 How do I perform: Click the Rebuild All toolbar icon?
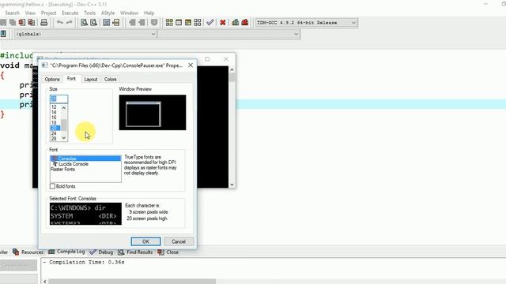[197, 22]
